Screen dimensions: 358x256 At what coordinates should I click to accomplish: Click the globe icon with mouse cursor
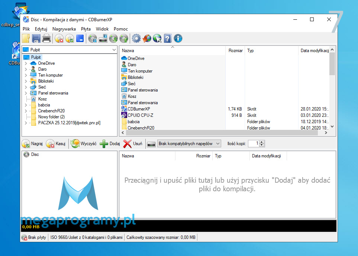tap(157, 38)
